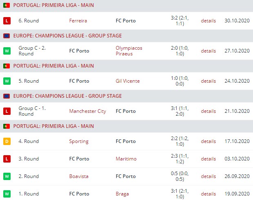Viewport: 253px width, 200px height.
Task: Select the Olympiacos Piraeus team name
Action: click(129, 51)
